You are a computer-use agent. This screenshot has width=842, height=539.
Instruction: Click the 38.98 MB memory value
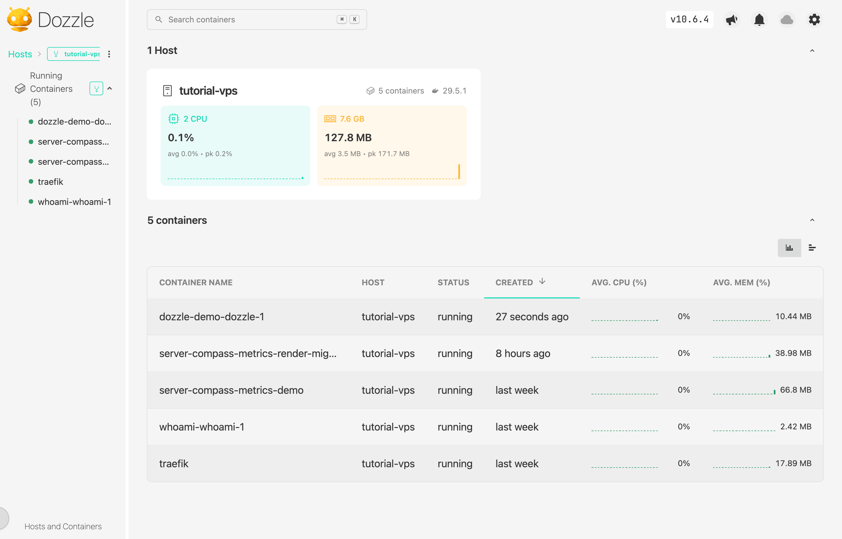793,353
